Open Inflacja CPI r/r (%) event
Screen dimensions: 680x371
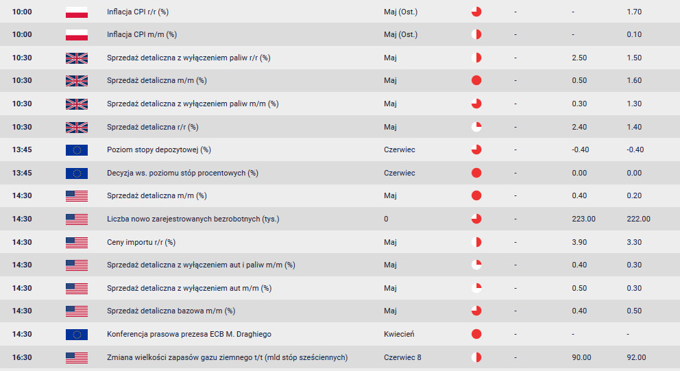point(138,12)
